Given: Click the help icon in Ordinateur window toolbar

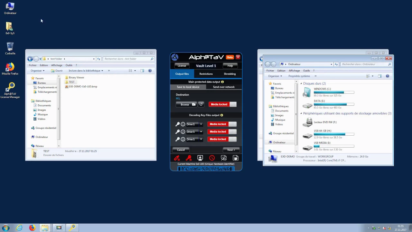Looking at the screenshot, I should pos(388,76).
